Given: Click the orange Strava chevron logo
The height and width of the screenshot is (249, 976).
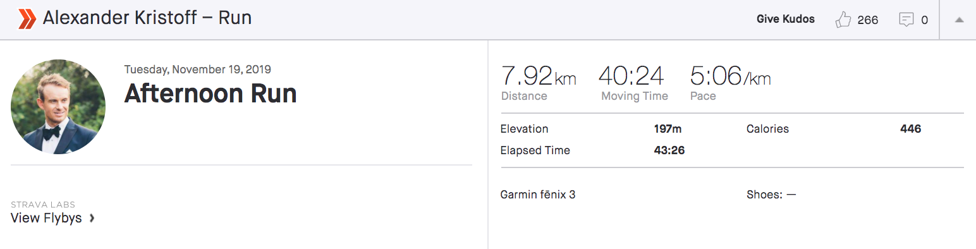Looking at the screenshot, I should click(x=27, y=19).
